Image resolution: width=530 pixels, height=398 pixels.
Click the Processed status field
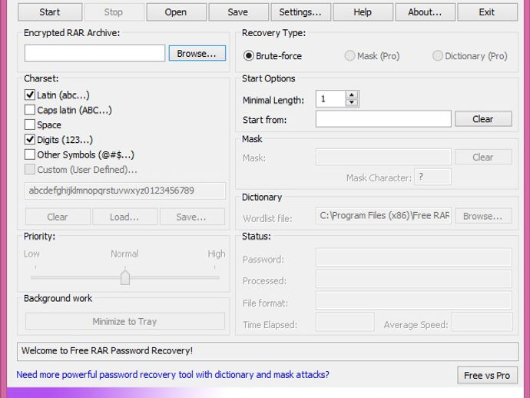[x=414, y=279]
